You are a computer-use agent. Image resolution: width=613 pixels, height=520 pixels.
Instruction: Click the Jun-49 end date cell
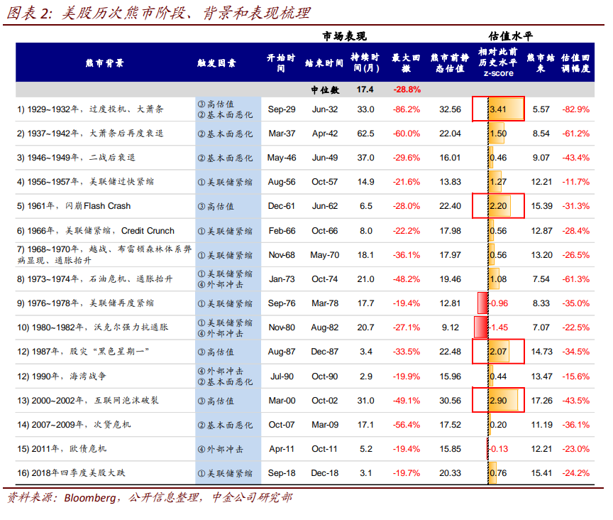[x=325, y=158]
